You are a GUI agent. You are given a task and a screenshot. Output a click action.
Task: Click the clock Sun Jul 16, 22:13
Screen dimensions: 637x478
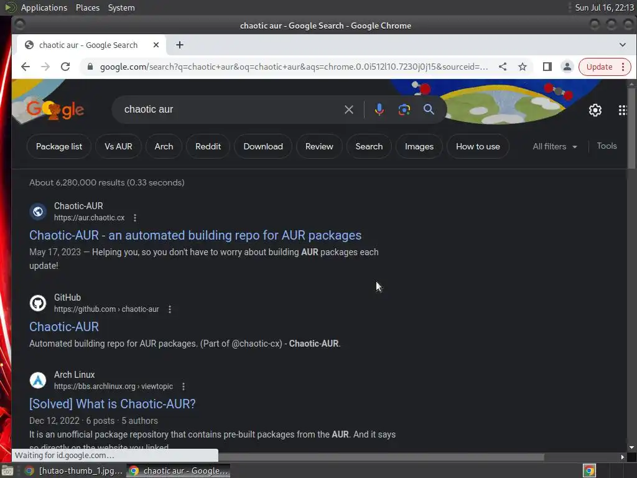click(604, 7)
